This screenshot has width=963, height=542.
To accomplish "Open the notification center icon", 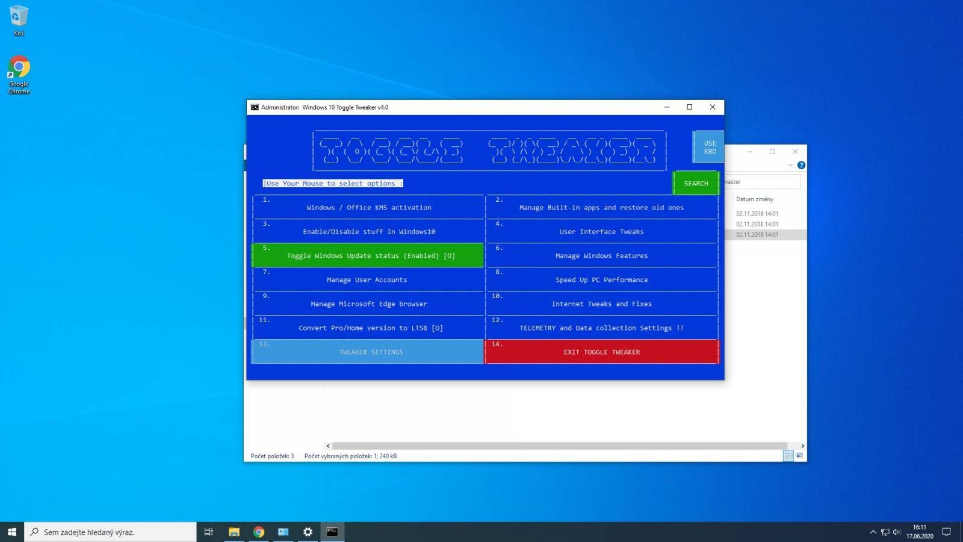I will click(946, 532).
